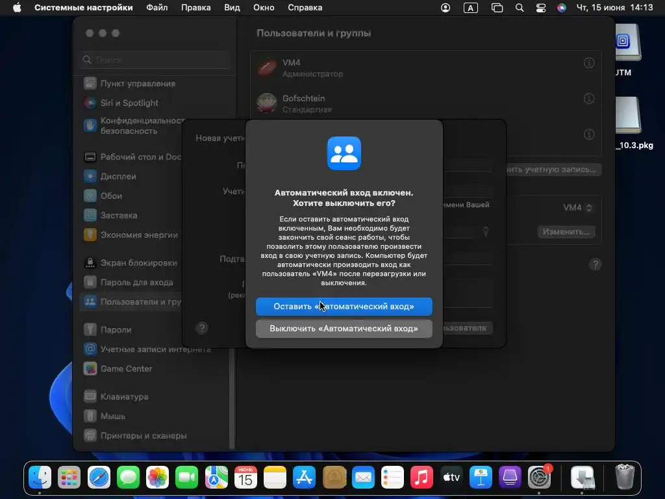Open help button in Users & Groups pane
Image resolution: width=665 pixels, height=499 pixels.
[x=595, y=265]
